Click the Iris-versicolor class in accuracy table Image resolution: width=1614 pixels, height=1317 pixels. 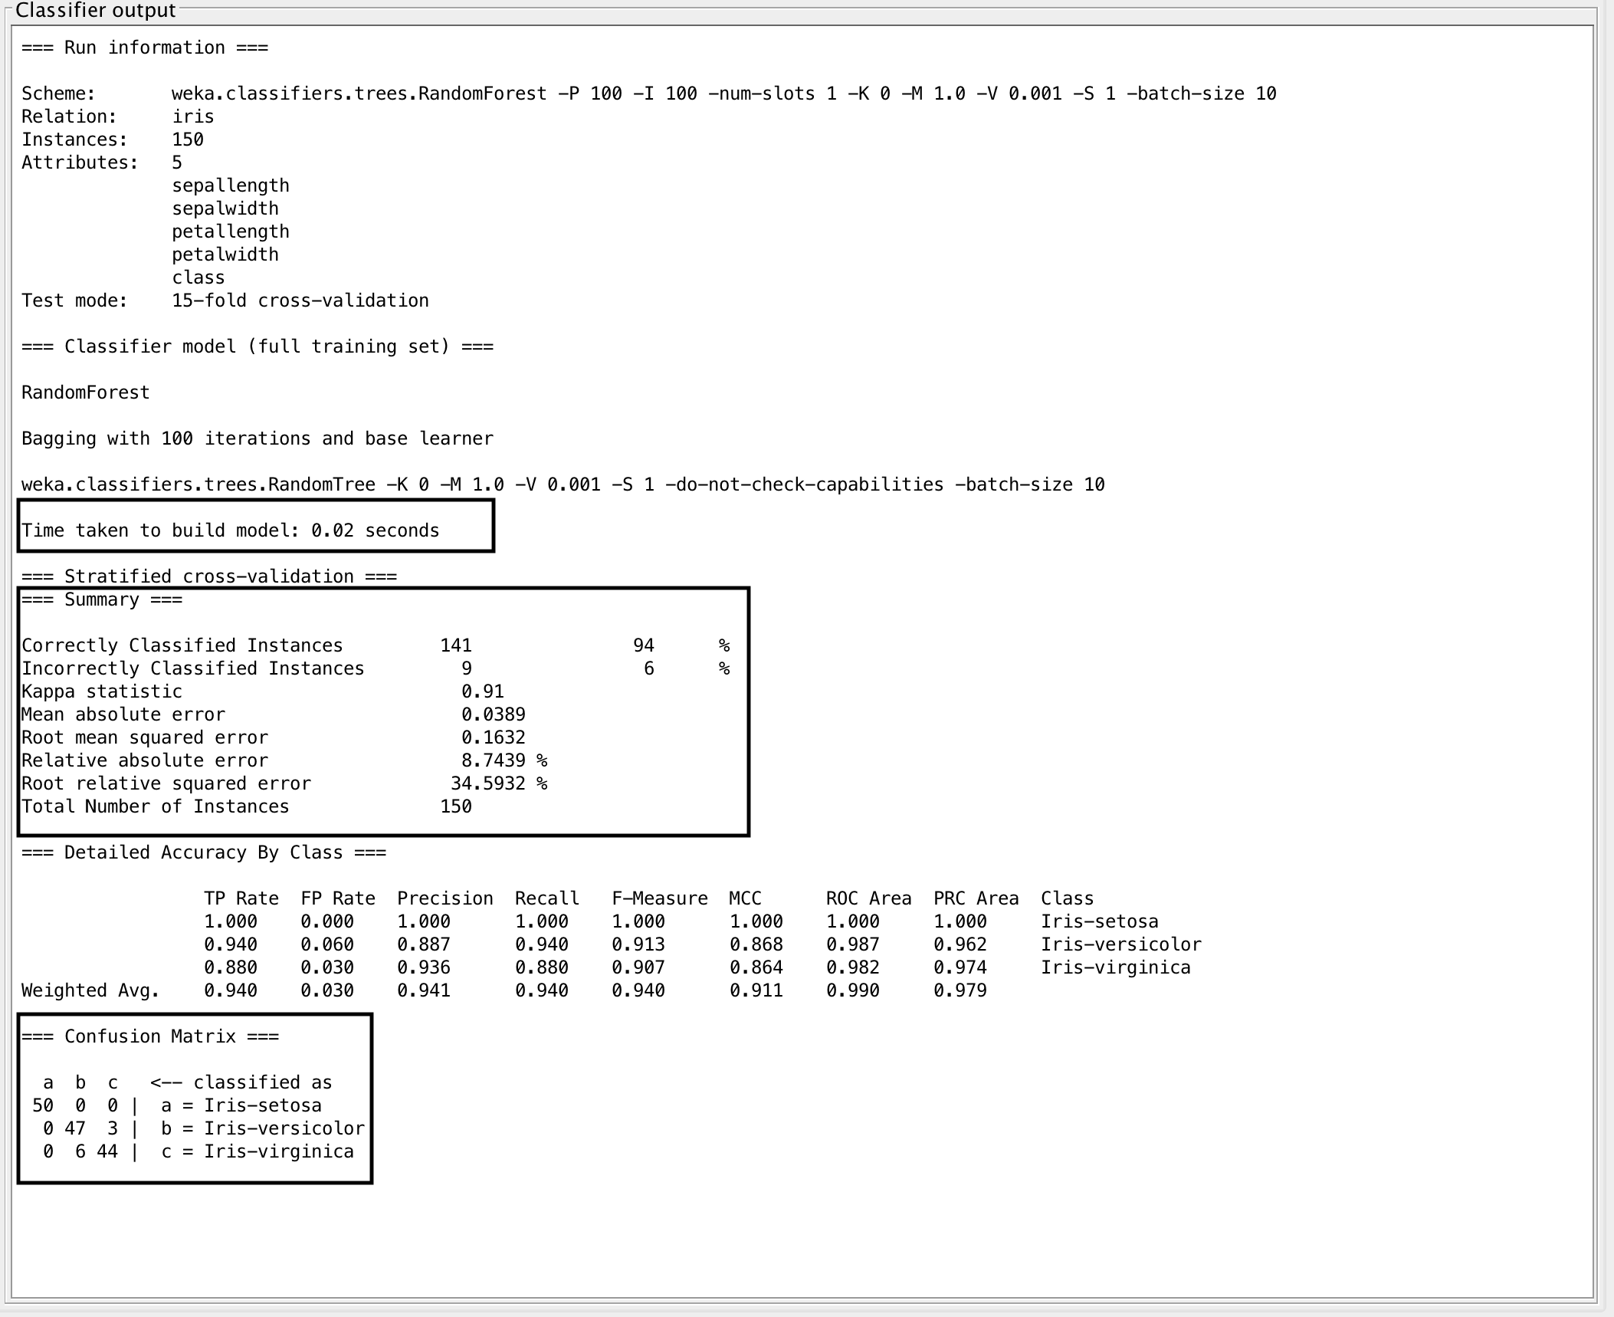pyautogui.click(x=1120, y=944)
